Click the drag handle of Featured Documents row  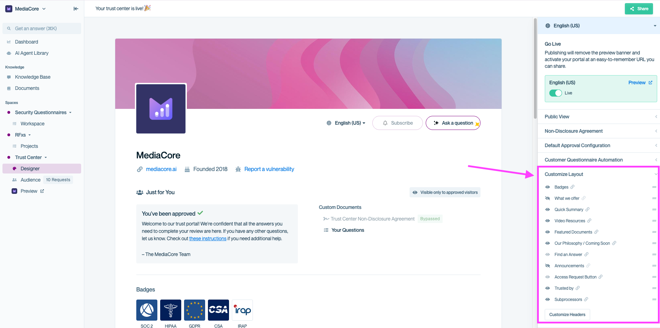(x=654, y=232)
